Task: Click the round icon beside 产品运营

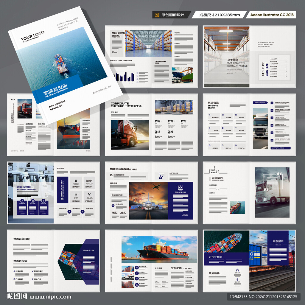Action: point(137,284)
